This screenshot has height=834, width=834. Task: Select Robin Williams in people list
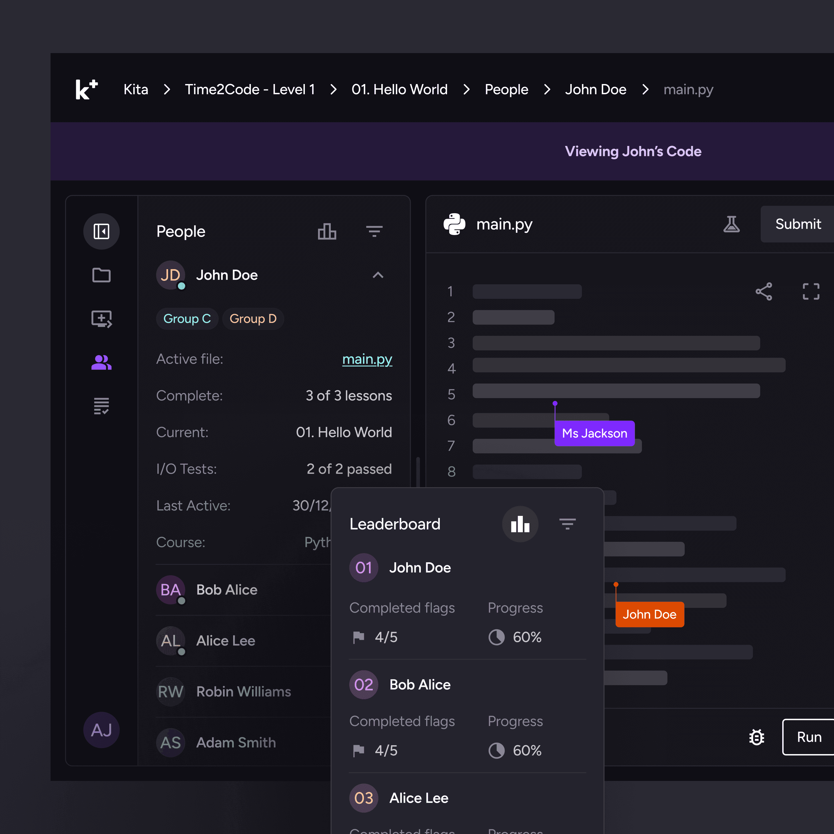[243, 692]
